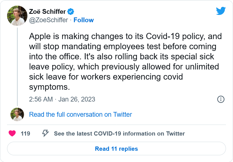Click the Jan 26, 2023 date
The height and width of the screenshot is (162, 233).
(77, 99)
